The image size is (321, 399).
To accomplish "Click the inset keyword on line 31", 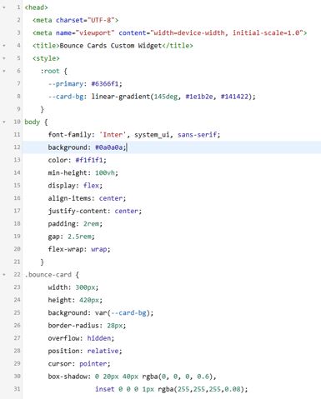I will click(105, 389).
